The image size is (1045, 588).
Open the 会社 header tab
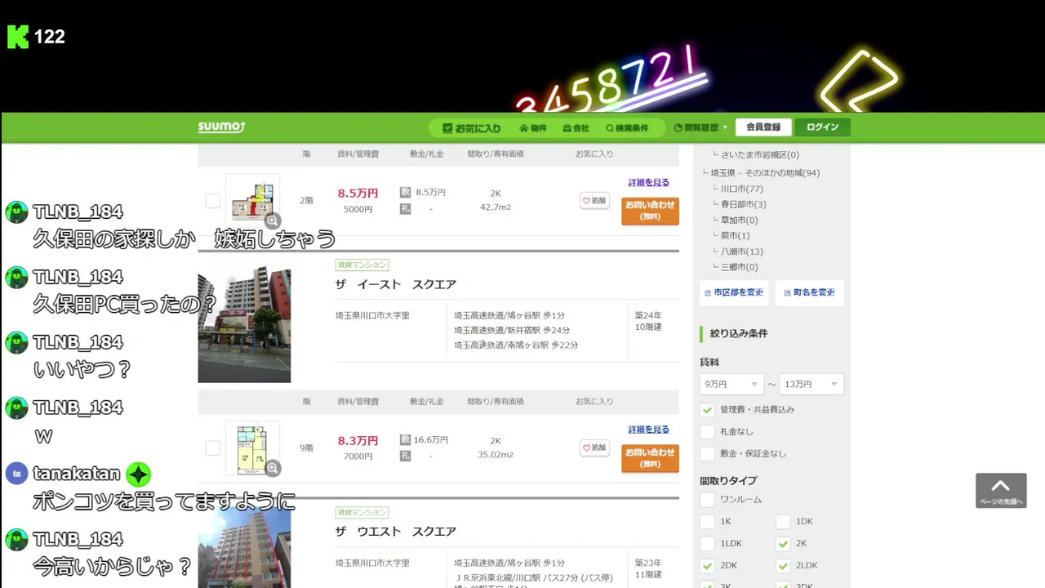pos(576,128)
